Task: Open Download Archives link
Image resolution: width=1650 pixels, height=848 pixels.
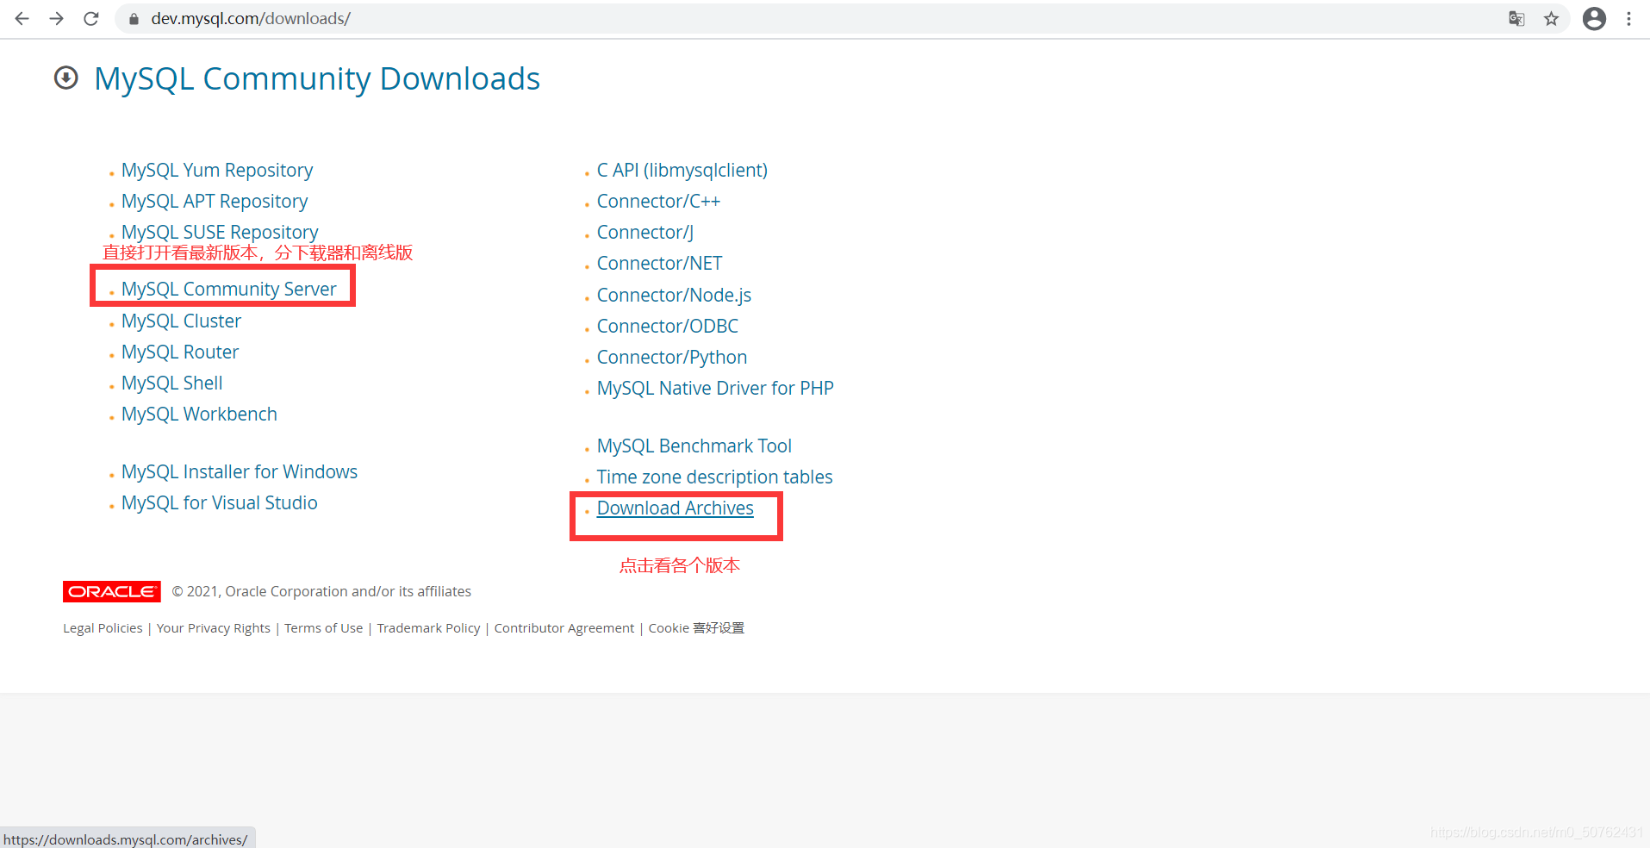Action: (676, 508)
